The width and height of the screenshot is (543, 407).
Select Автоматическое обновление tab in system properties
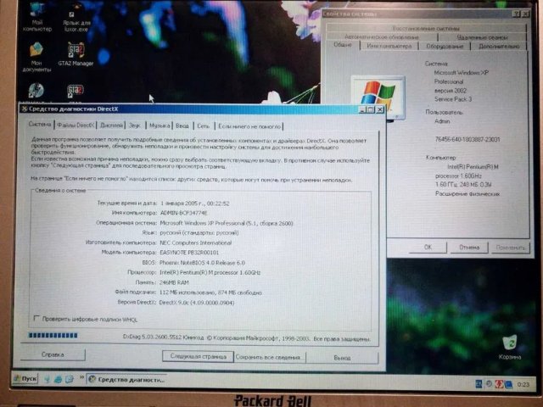pos(382,37)
